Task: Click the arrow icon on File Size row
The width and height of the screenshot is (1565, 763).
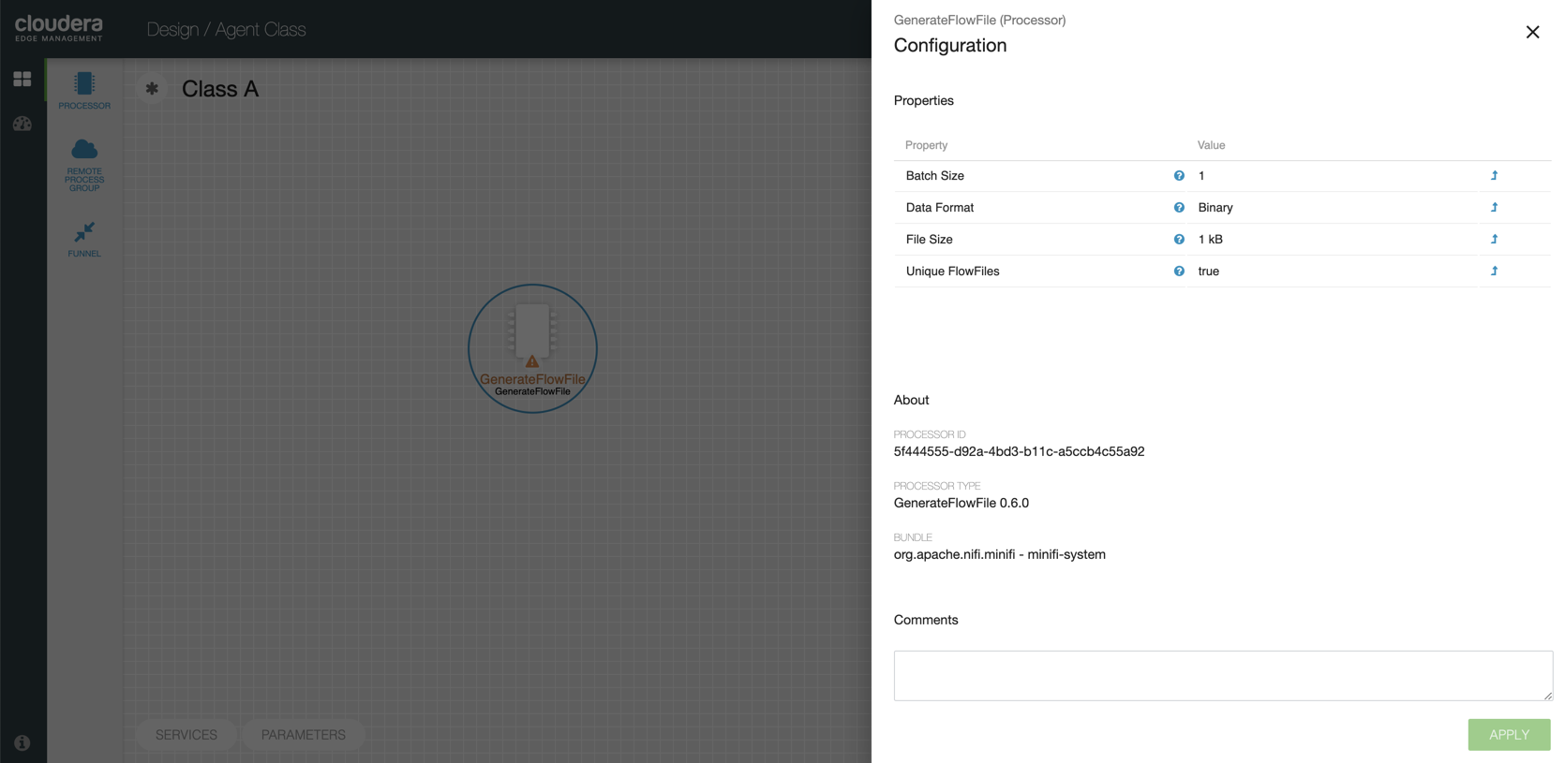Action: click(1495, 240)
